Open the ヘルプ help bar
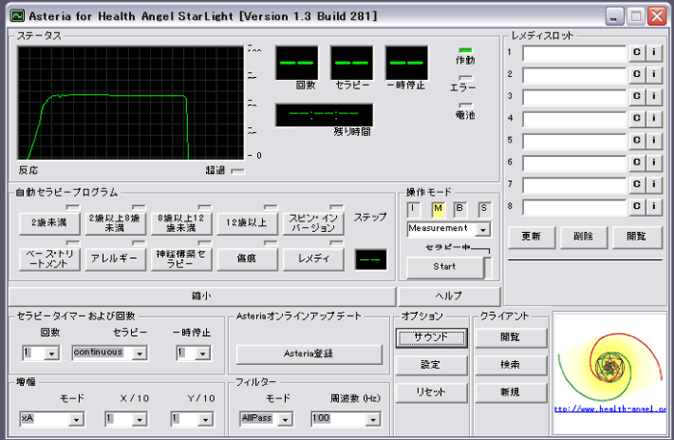 [449, 294]
